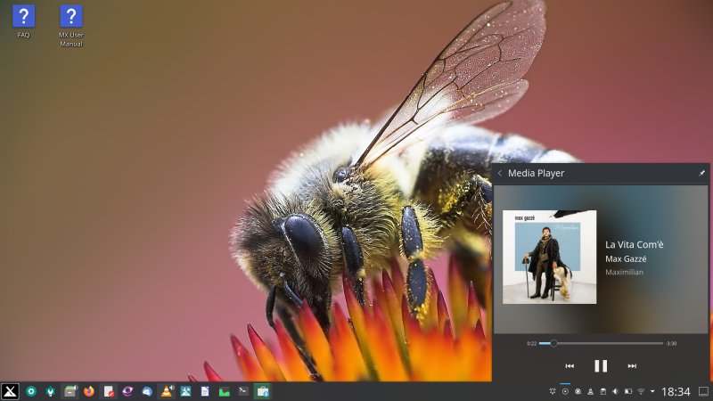This screenshot has height=401, width=713.
Task: Launch Firefox from the taskbar
Action: click(x=89, y=391)
